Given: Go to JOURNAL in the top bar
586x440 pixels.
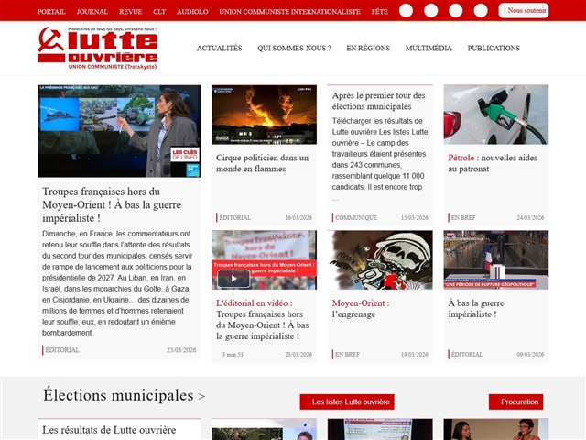Looking at the screenshot, I should point(92,12).
